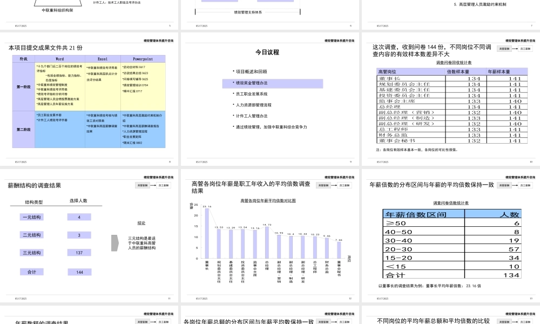
Task: Click the 人数 header cell
Action: [x=493, y=214]
